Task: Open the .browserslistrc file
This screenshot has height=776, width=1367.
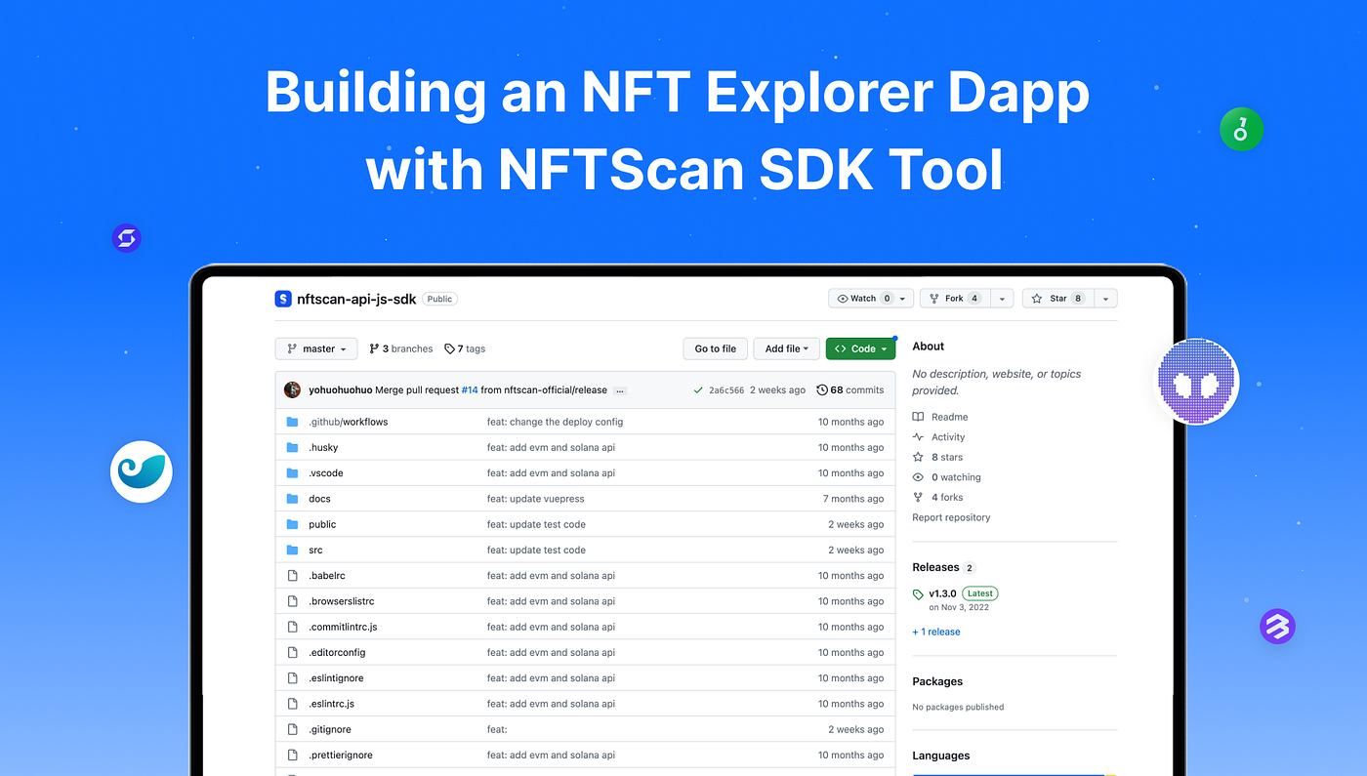Action: click(342, 601)
